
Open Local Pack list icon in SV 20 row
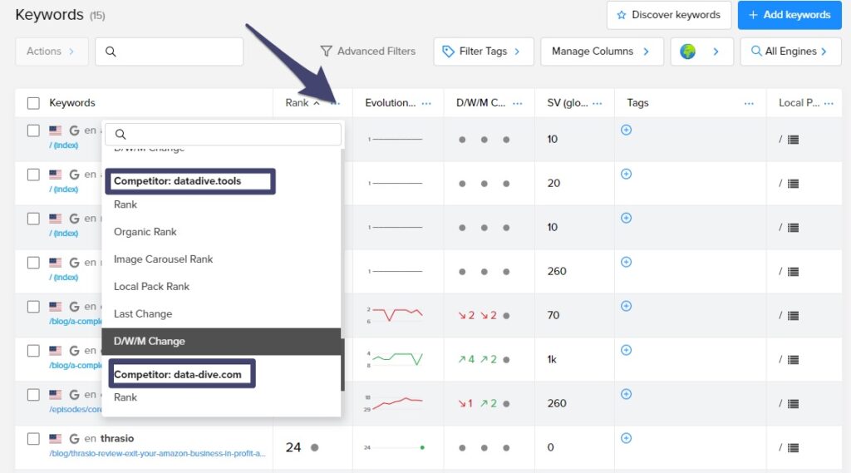click(793, 184)
